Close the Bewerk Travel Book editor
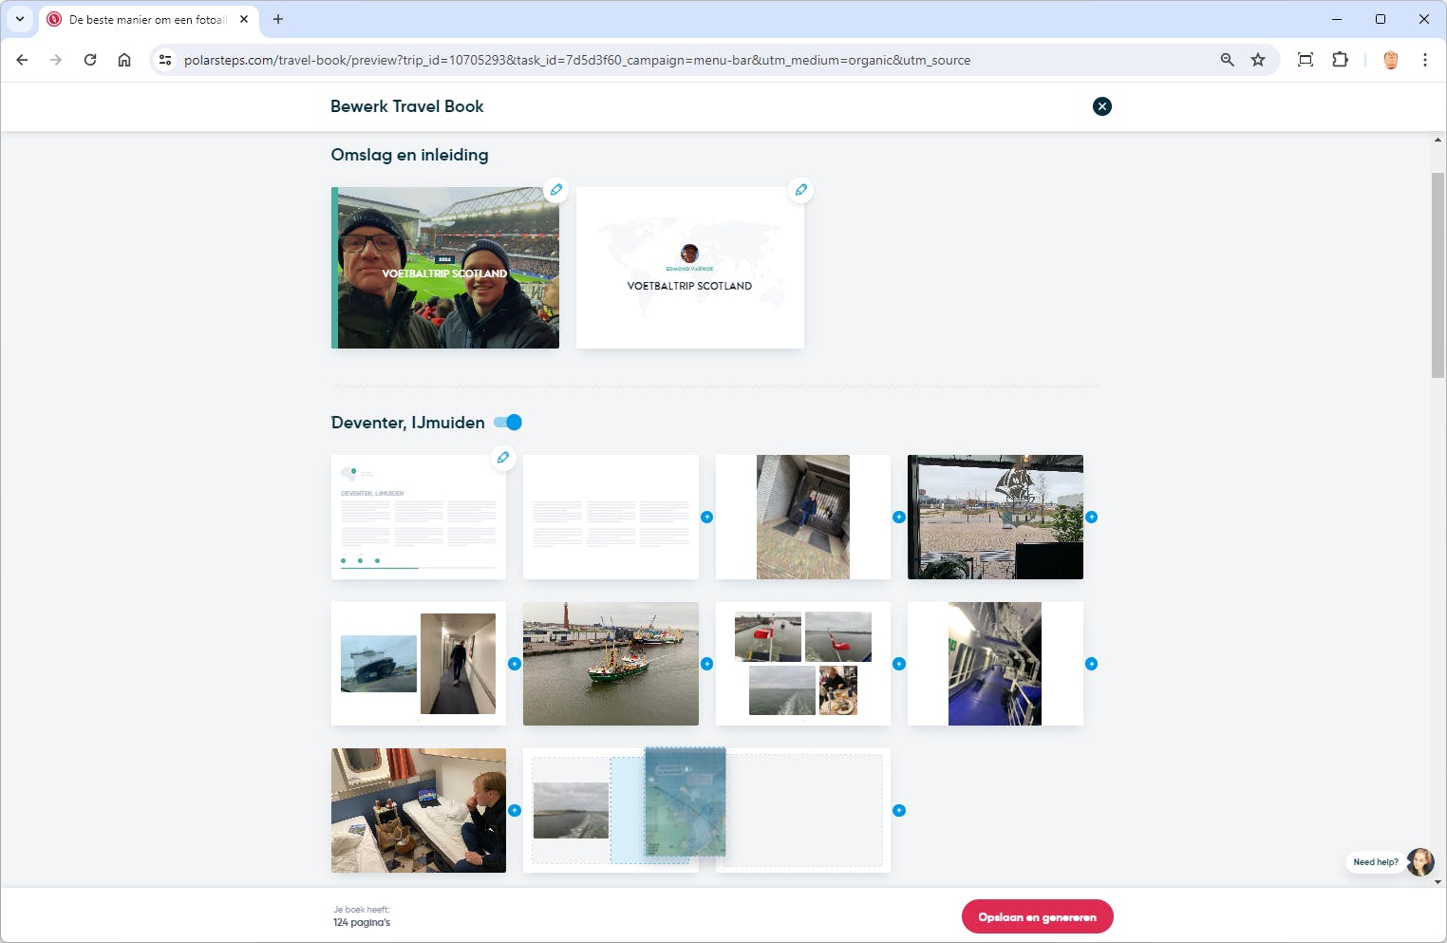Screen dimensions: 1447x943 (x=1101, y=106)
